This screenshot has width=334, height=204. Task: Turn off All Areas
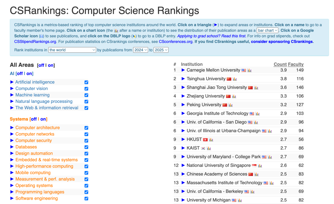tap(41, 65)
